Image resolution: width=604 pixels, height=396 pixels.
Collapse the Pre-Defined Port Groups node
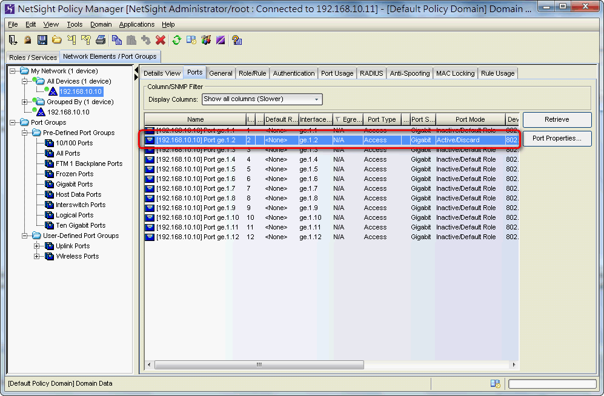tap(25, 133)
